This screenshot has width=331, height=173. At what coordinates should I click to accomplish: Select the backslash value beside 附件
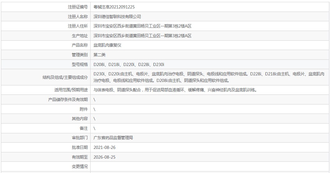(x=94, y=109)
